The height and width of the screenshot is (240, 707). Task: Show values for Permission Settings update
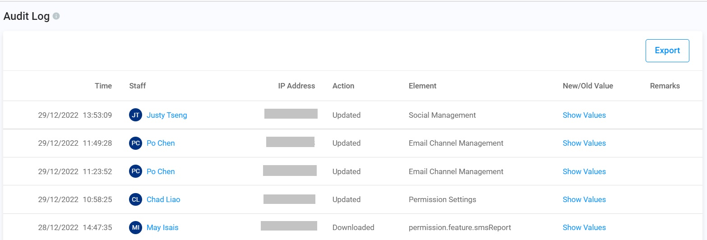click(584, 199)
